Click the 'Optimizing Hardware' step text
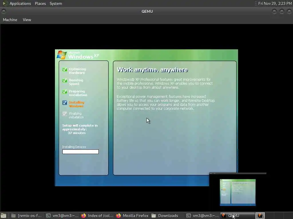 coord(77,71)
